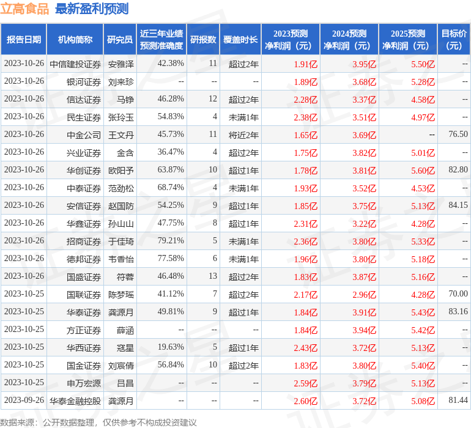Click institution name 招商证券

pos(84,241)
